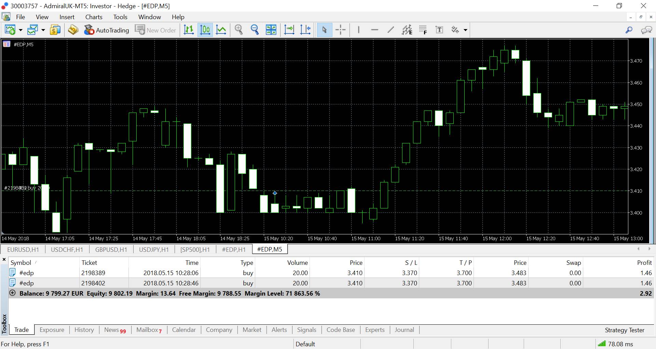656x349 pixels.
Task: Open the profiles dropdown arrow
Action: click(43, 30)
